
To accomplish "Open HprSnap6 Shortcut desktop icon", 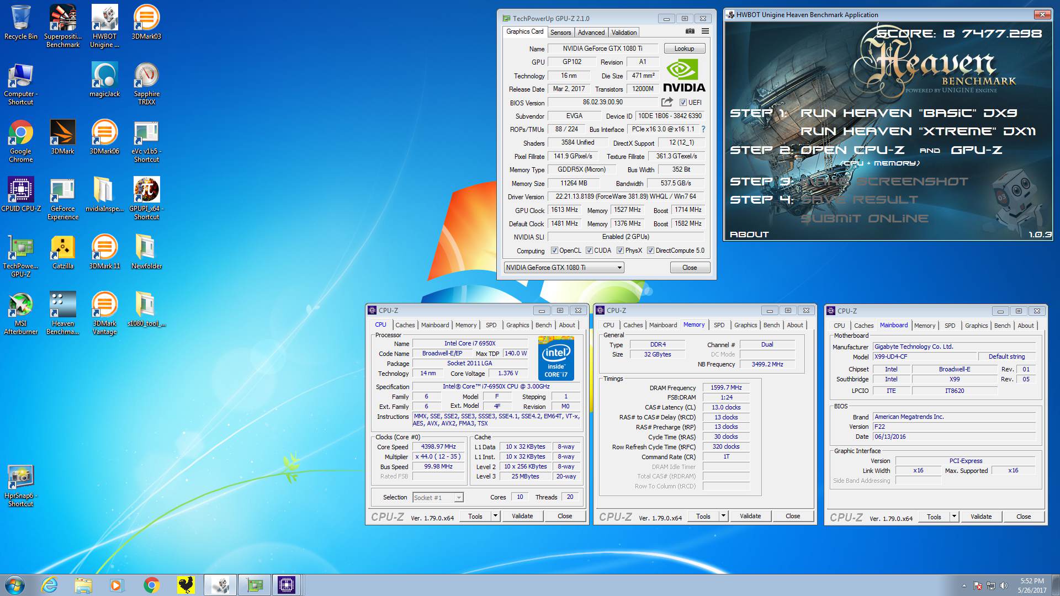I will pos(20,486).
